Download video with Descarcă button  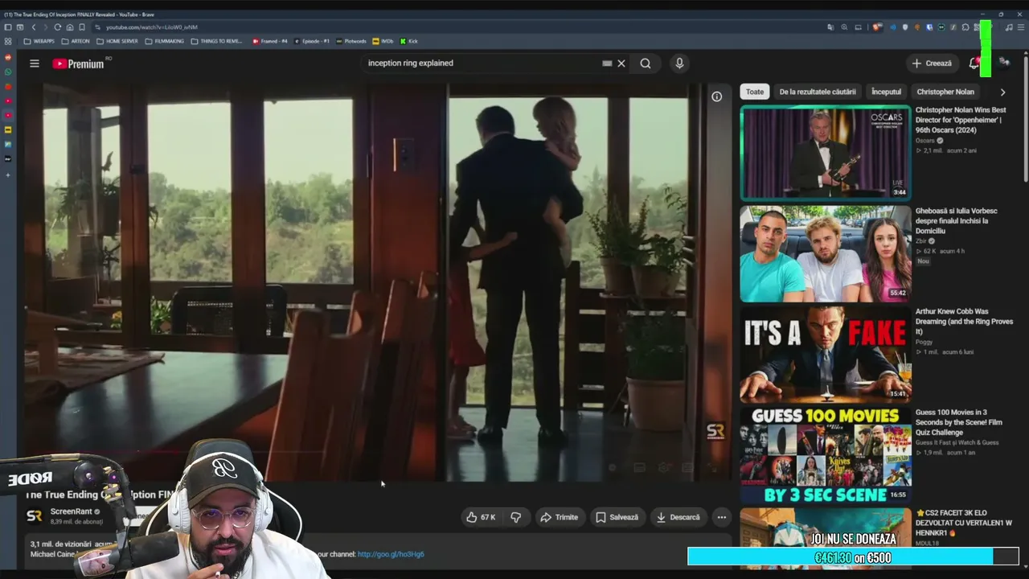[x=678, y=517]
